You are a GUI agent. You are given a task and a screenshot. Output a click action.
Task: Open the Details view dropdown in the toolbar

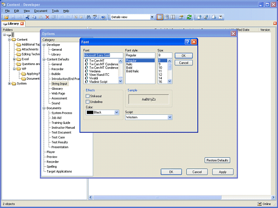(x=152, y=17)
